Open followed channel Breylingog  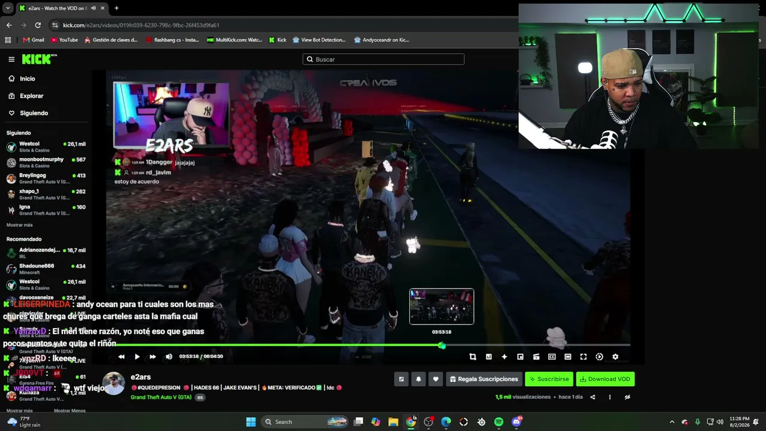(x=46, y=178)
